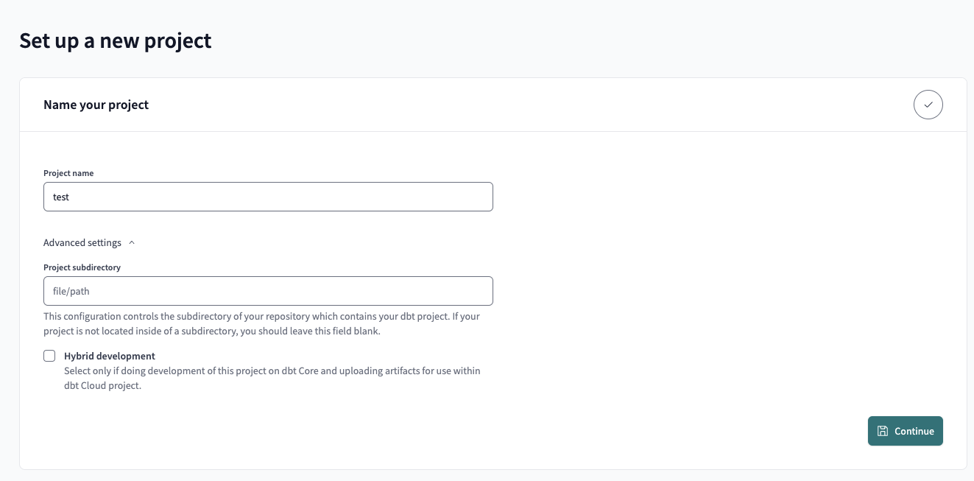The width and height of the screenshot is (974, 481).
Task: Click the 'Continue' text label
Action: coord(914,431)
